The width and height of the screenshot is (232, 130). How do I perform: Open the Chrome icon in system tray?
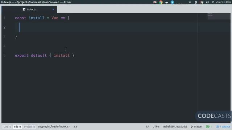(x=161, y=2)
